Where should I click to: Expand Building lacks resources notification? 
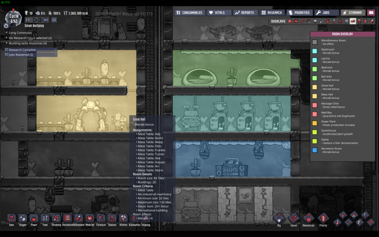point(28,43)
